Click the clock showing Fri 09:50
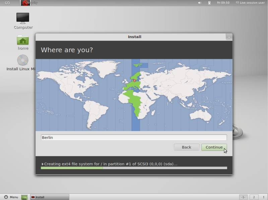 (x=223, y=3)
